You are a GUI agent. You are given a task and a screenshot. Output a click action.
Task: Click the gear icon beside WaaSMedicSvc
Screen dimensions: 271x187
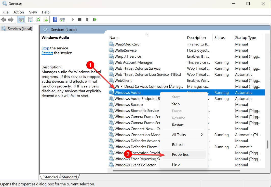click(x=111, y=44)
